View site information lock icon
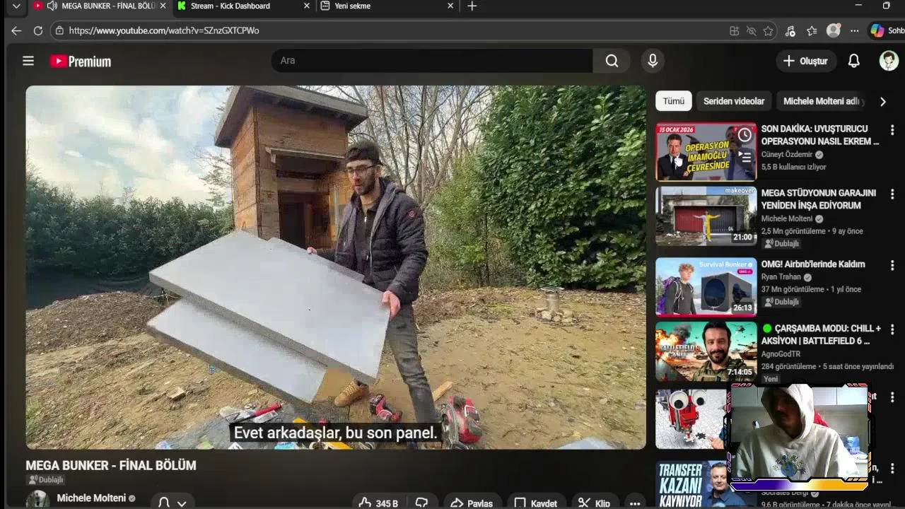The height and width of the screenshot is (509, 905). [x=59, y=31]
